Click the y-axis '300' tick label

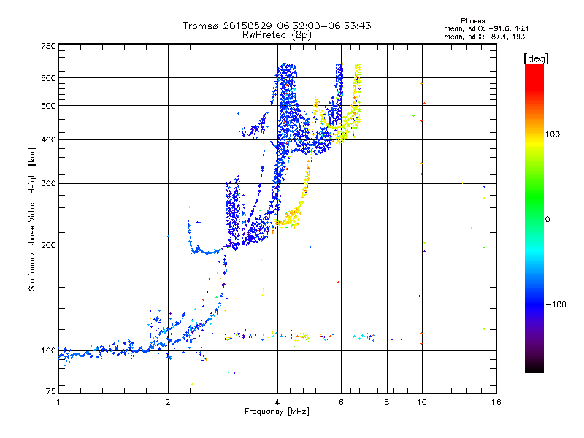point(49,184)
